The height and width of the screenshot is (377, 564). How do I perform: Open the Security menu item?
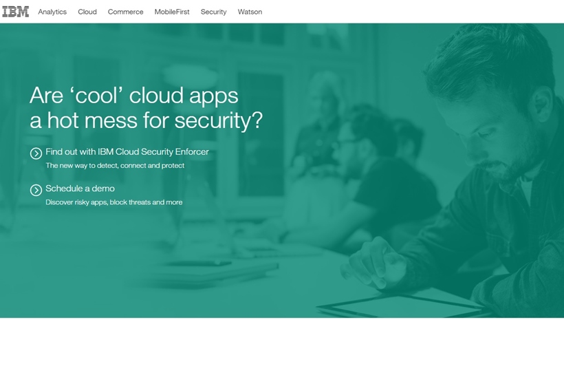[214, 12]
